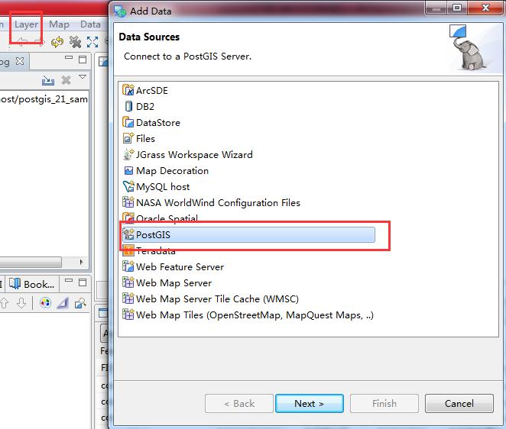Maximize the Add Data dialog window
Image resolution: width=506 pixels, height=429 pixels.
(x=457, y=7)
